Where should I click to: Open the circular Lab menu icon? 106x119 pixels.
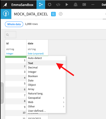pos(49,5)
